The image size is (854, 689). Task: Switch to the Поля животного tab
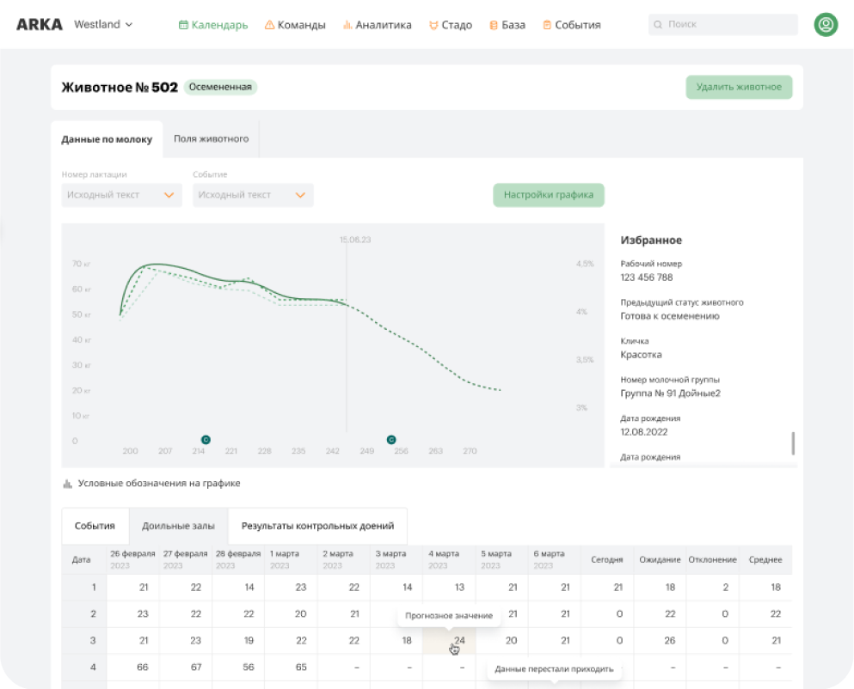click(211, 138)
